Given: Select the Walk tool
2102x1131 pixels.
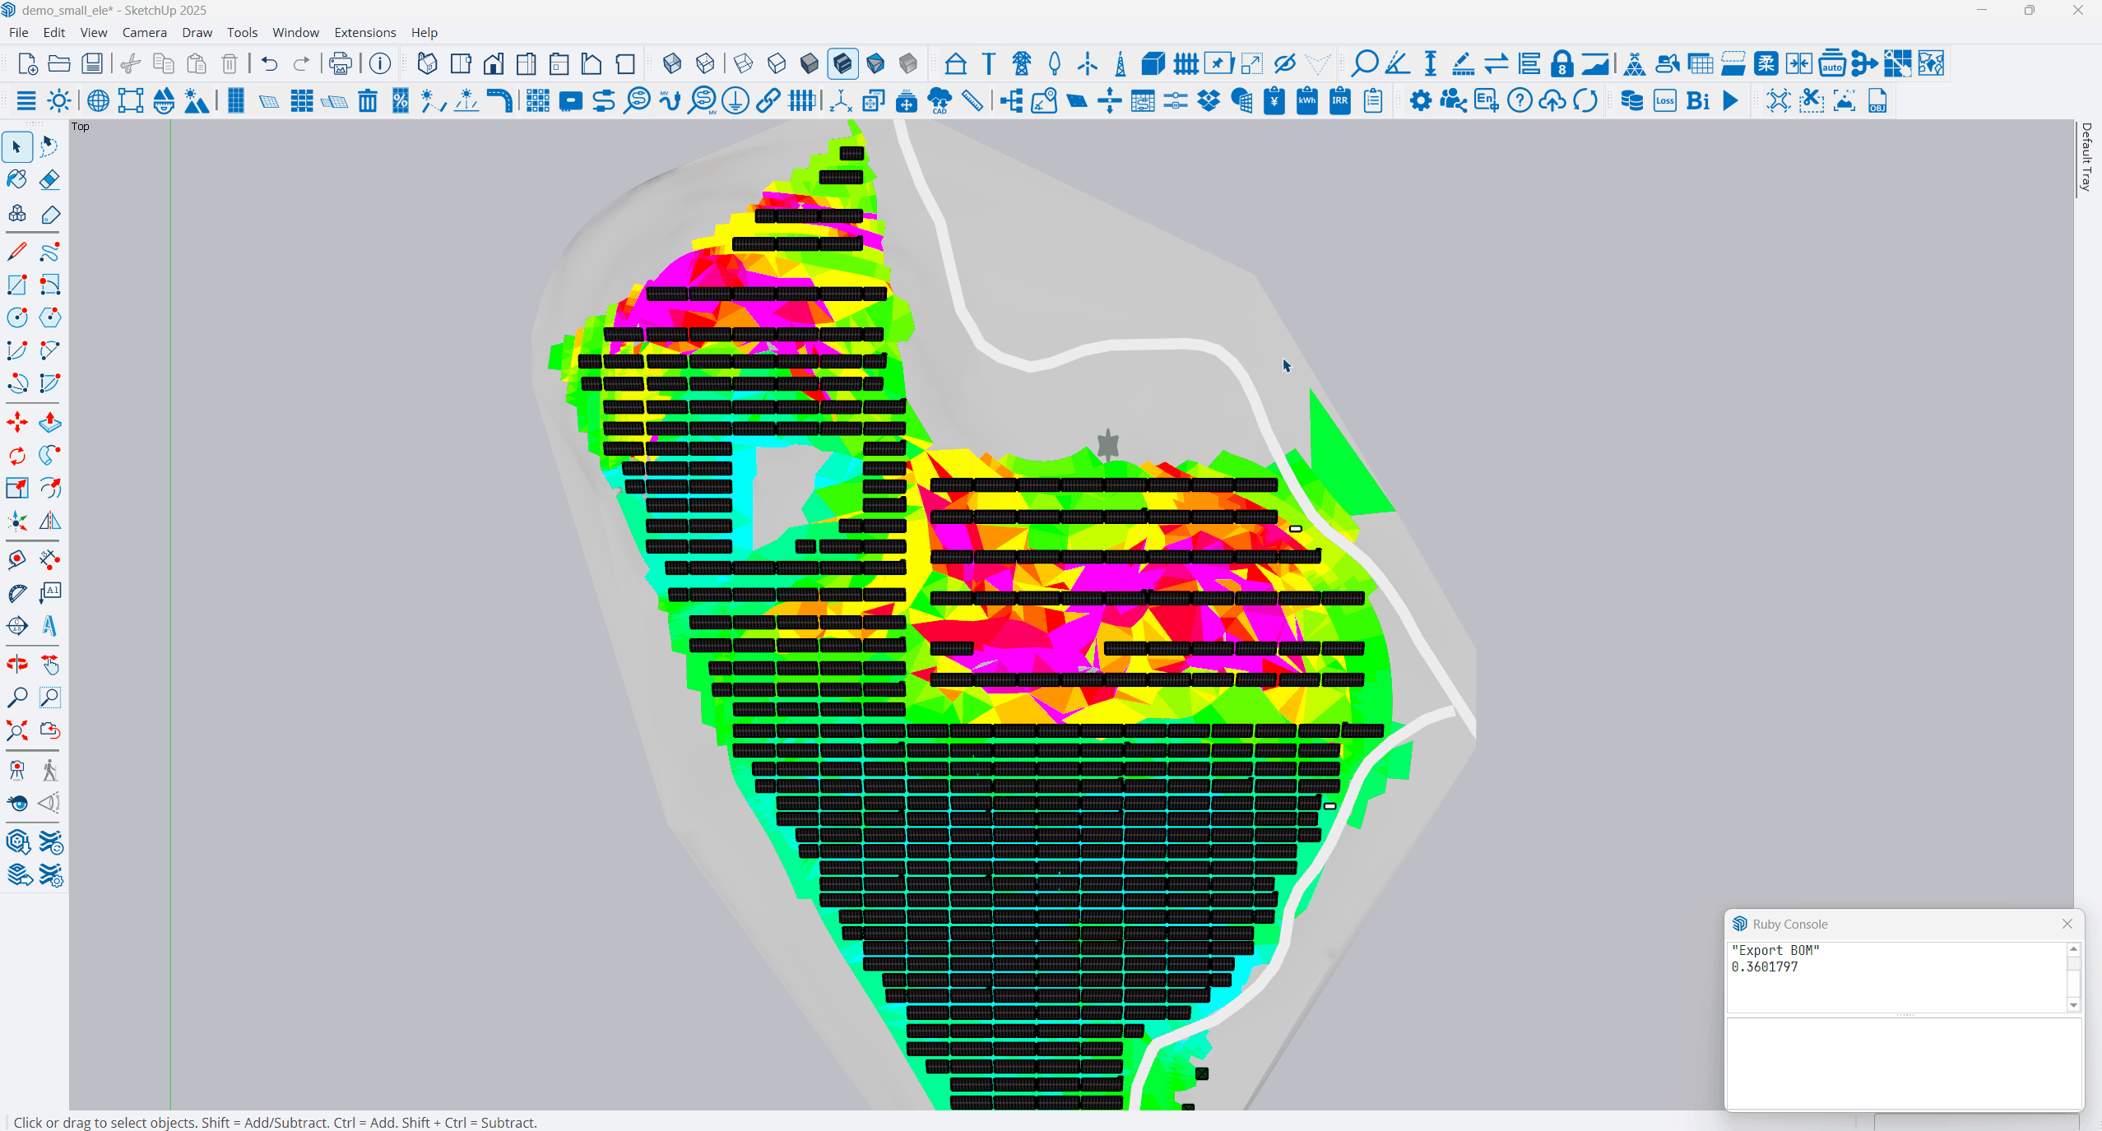Looking at the screenshot, I should 49,770.
